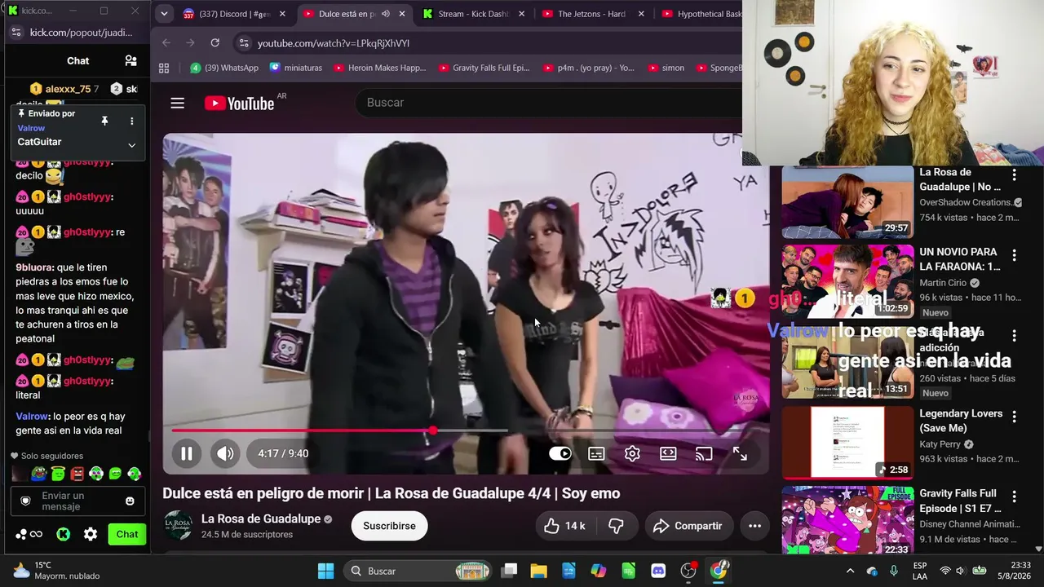Image resolution: width=1044 pixels, height=587 pixels.
Task: Open video player settings gear
Action: [632, 454]
